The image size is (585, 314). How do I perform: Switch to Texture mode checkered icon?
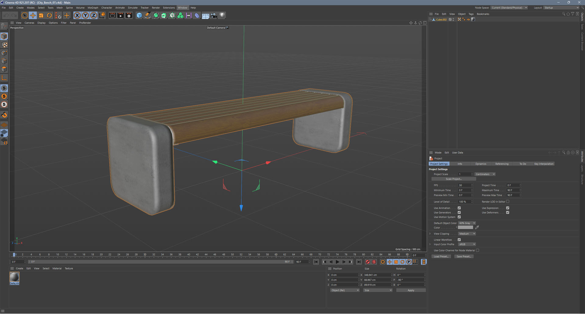(4, 45)
